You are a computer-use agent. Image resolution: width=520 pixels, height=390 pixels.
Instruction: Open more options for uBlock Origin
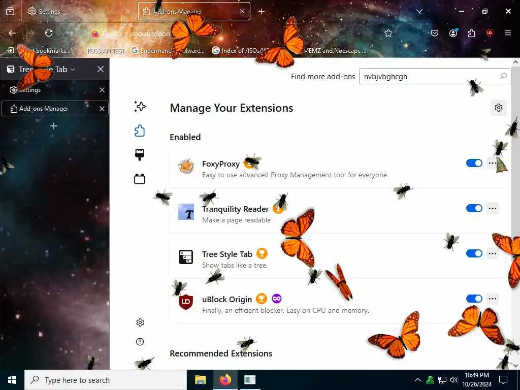tap(493, 299)
